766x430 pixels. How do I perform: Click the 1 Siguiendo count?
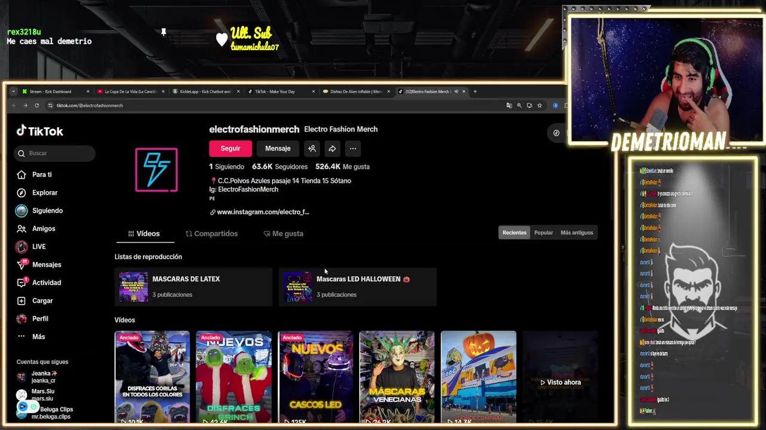(x=226, y=167)
